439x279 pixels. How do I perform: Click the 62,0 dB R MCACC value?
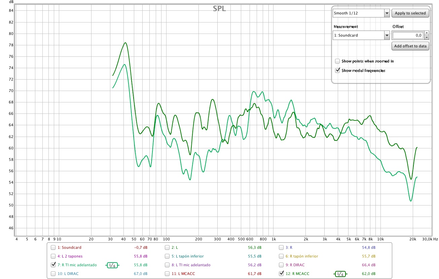(x=369, y=274)
